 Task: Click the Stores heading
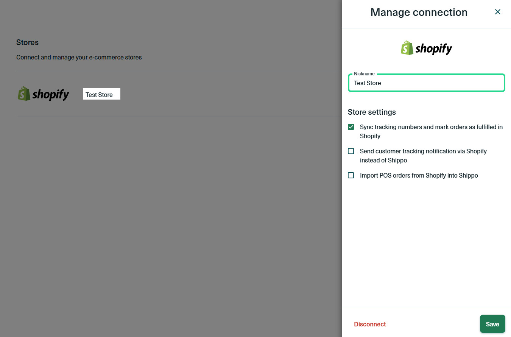pyautogui.click(x=27, y=42)
